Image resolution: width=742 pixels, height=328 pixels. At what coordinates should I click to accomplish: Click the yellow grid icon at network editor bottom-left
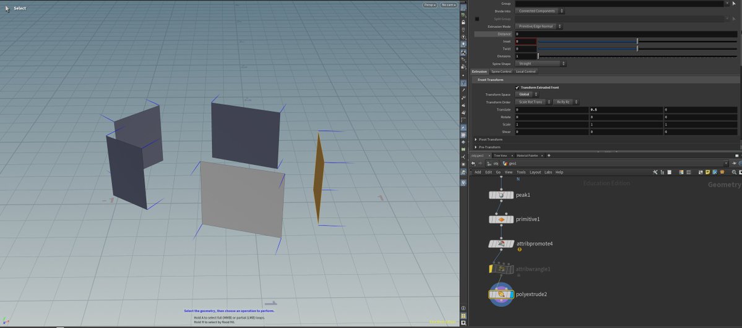(464, 316)
